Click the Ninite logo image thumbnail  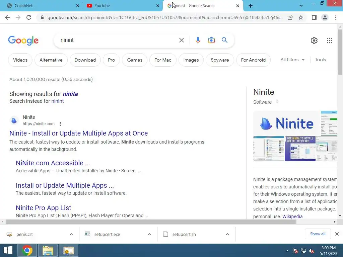[x=287, y=123]
